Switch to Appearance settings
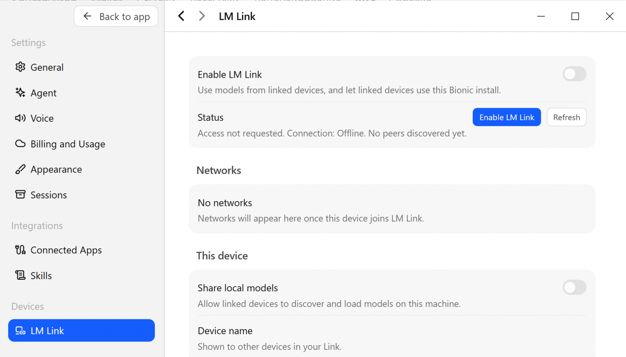This screenshot has height=357, width=626. [81, 169]
